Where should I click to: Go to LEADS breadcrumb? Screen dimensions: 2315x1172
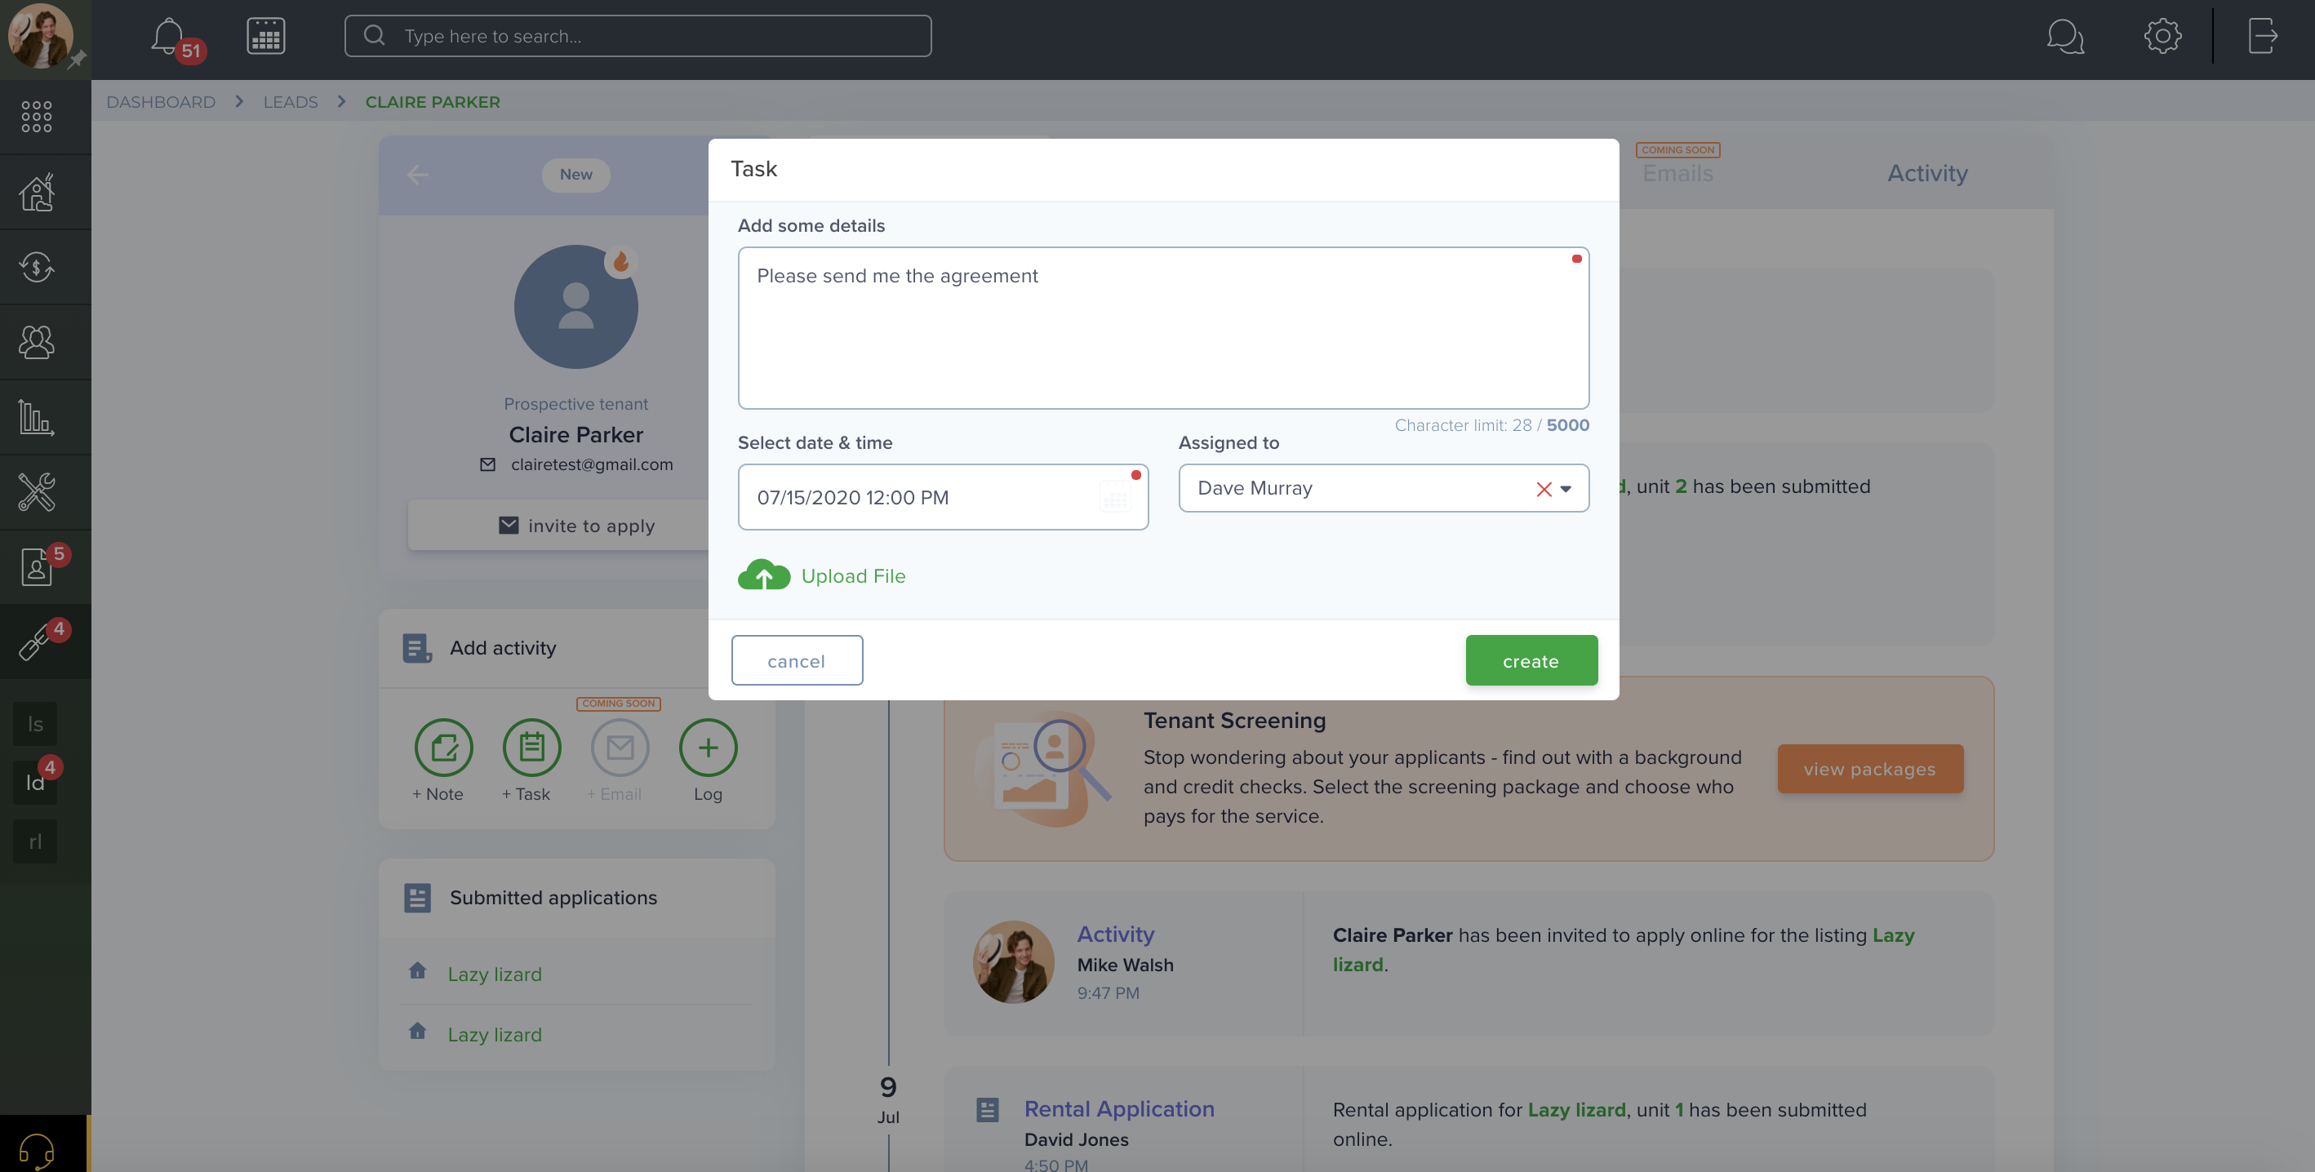[x=291, y=101]
